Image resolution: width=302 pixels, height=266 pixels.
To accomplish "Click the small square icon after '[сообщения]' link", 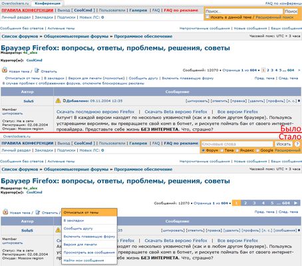I will coord(299,231).
